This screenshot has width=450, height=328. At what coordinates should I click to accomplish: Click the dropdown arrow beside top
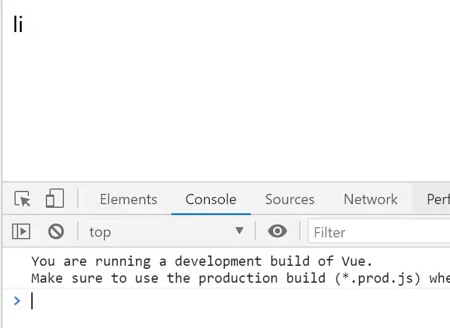coord(239,231)
